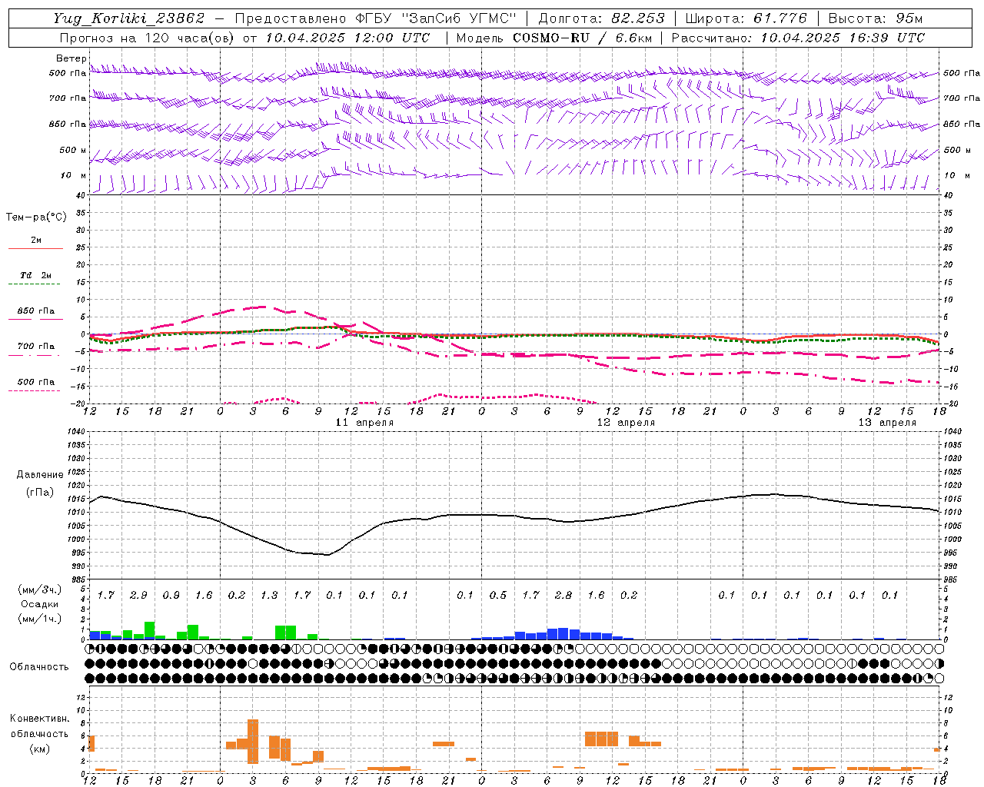Click the 0.9 three-hour precipitation value

171,596
